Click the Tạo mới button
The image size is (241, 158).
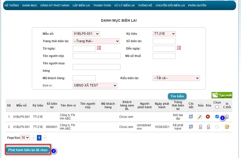[x=222, y=95]
